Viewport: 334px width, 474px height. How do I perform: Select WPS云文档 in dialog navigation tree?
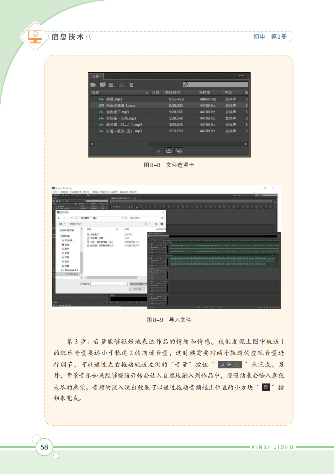click(x=67, y=230)
